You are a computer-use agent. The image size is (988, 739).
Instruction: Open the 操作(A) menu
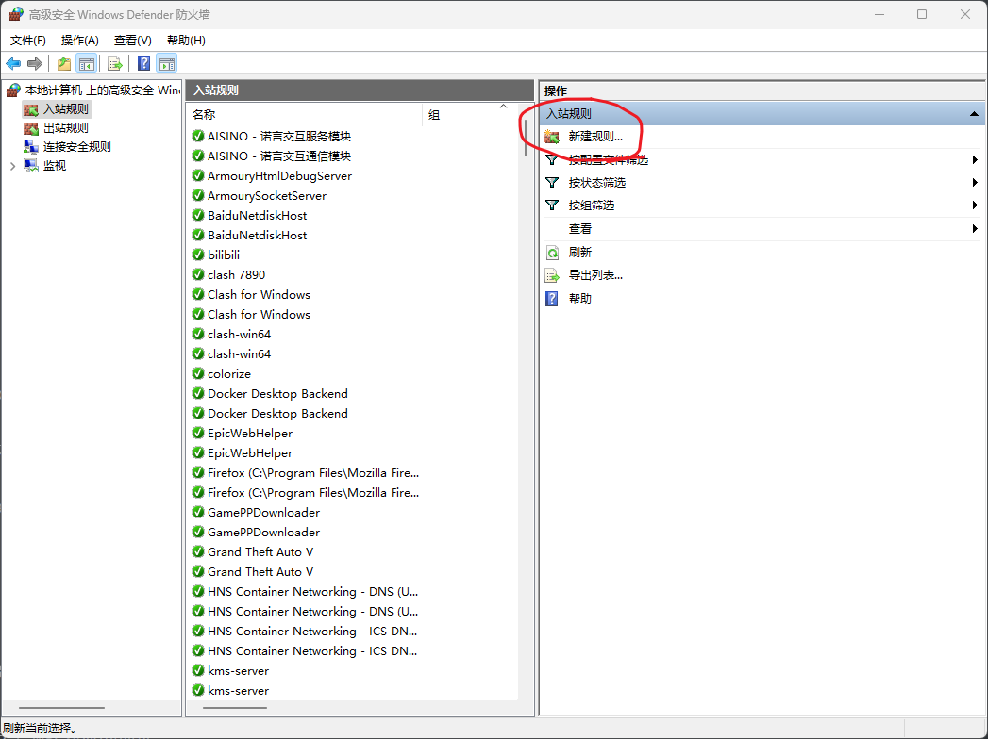[79, 41]
